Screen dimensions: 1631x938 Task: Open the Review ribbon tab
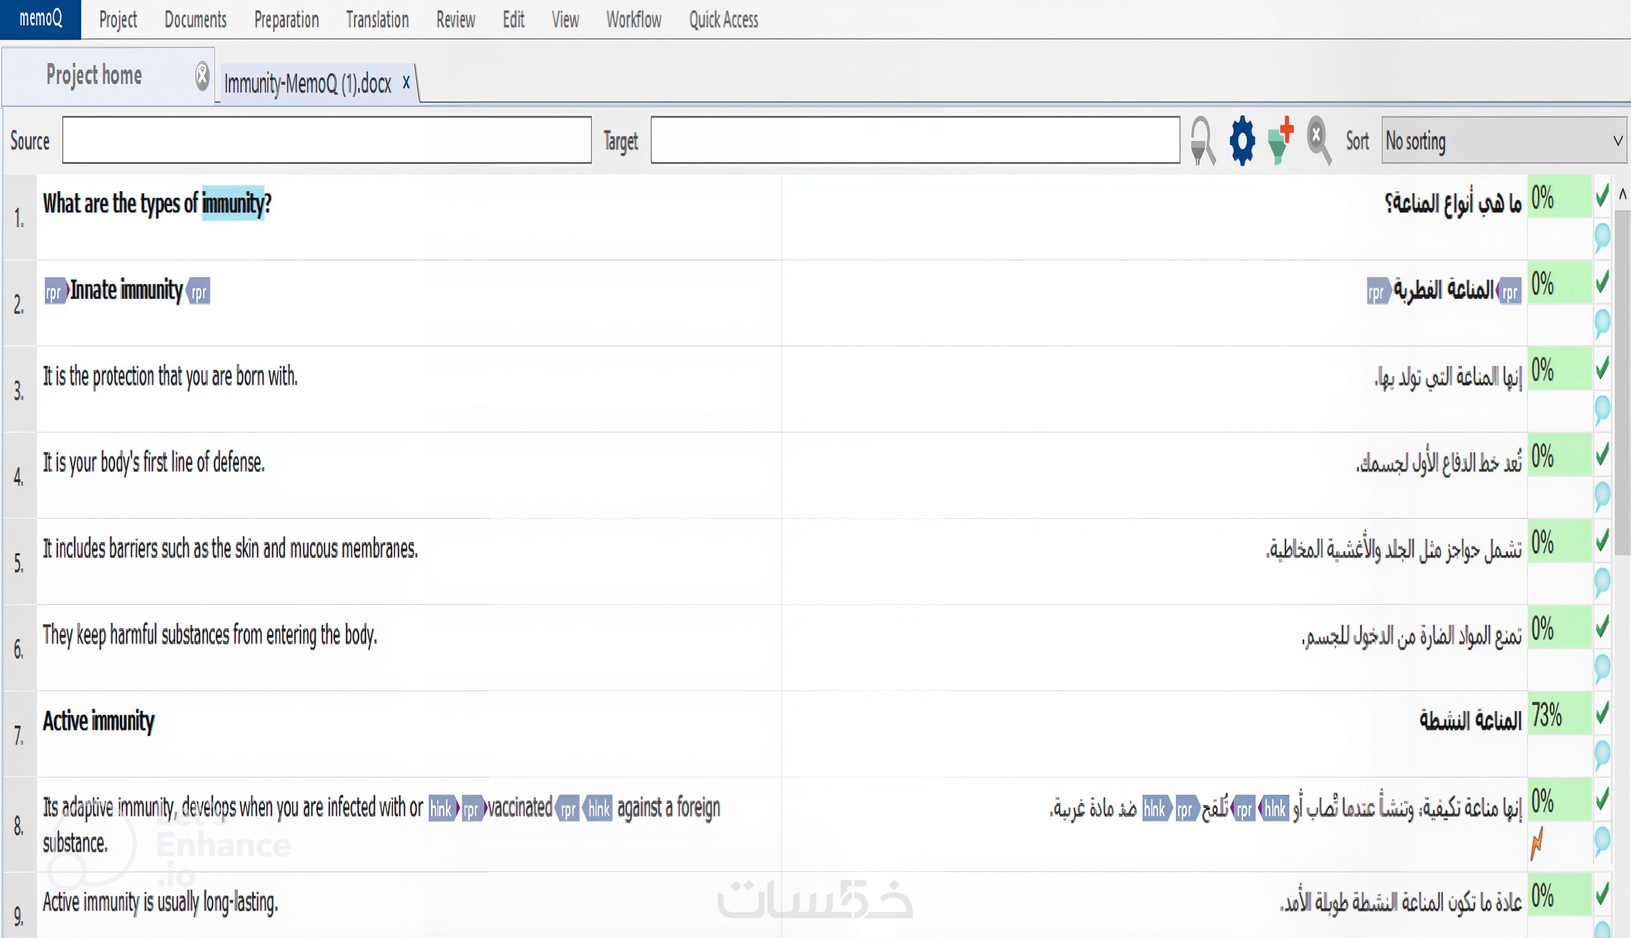point(455,20)
